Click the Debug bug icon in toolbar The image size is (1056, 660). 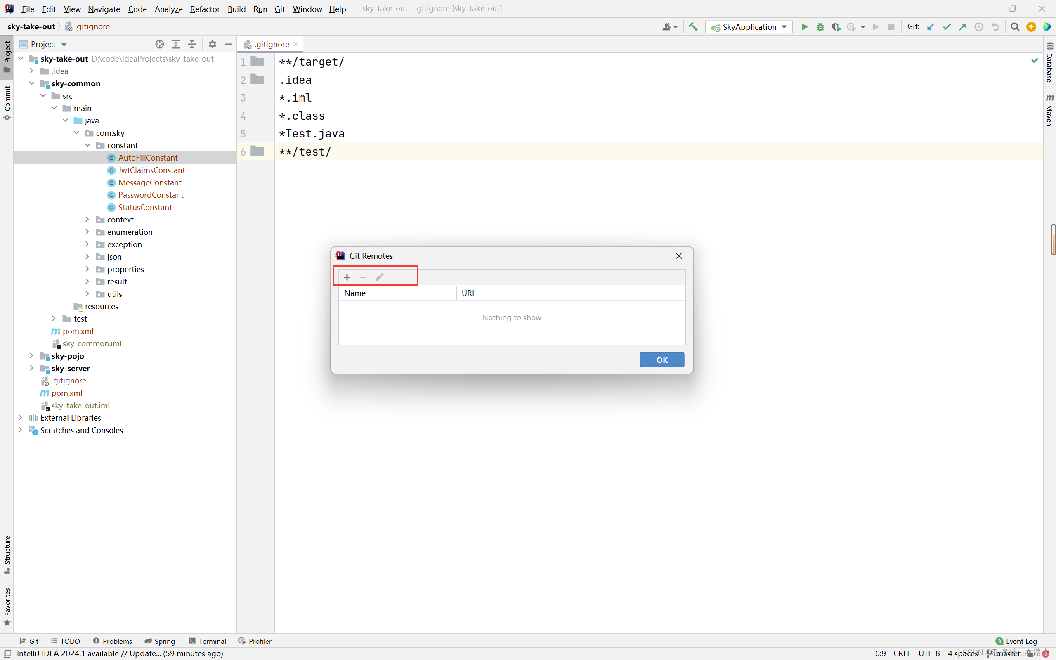tap(820, 27)
